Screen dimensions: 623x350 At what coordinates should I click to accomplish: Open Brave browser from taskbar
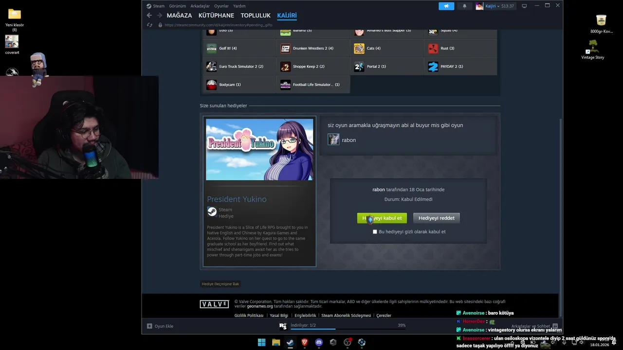coord(305,342)
